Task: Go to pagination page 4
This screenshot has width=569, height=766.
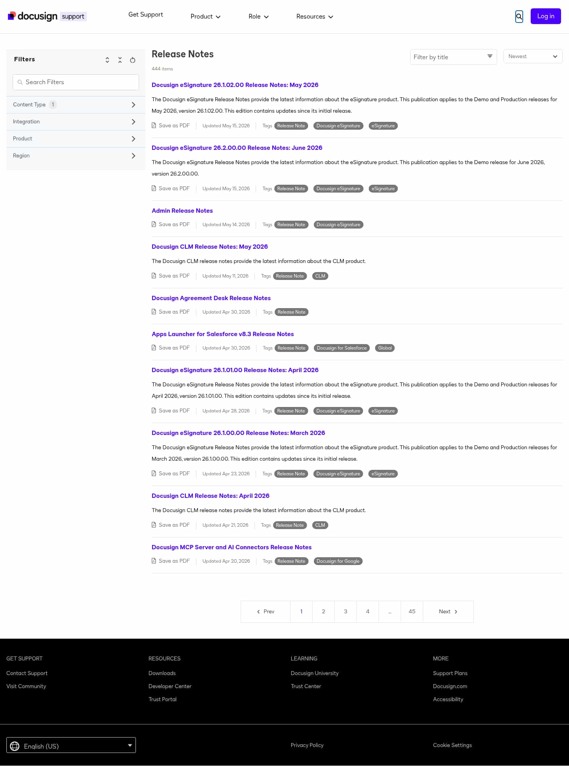Action: [x=367, y=611]
